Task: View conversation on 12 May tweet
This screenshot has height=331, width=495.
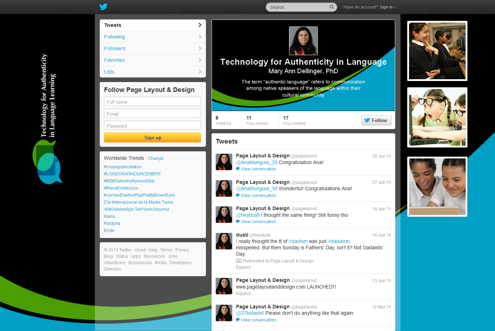Action: [x=258, y=320]
